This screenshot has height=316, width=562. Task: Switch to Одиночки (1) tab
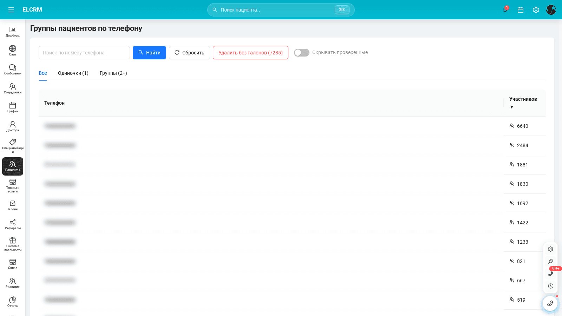(x=73, y=73)
